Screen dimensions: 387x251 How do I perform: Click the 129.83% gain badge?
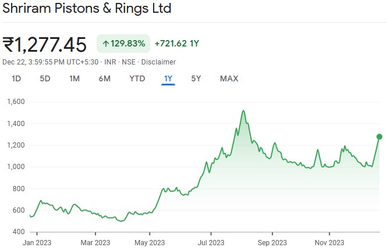(124, 44)
